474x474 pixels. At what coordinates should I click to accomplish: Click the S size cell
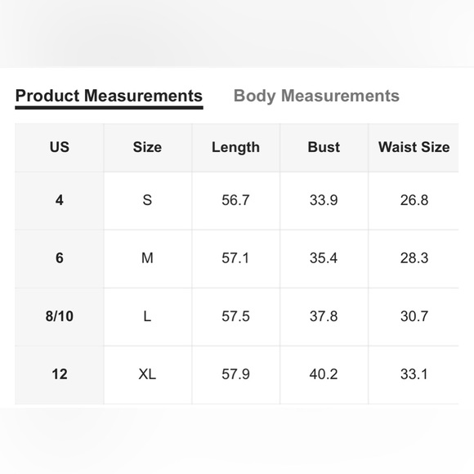point(148,200)
